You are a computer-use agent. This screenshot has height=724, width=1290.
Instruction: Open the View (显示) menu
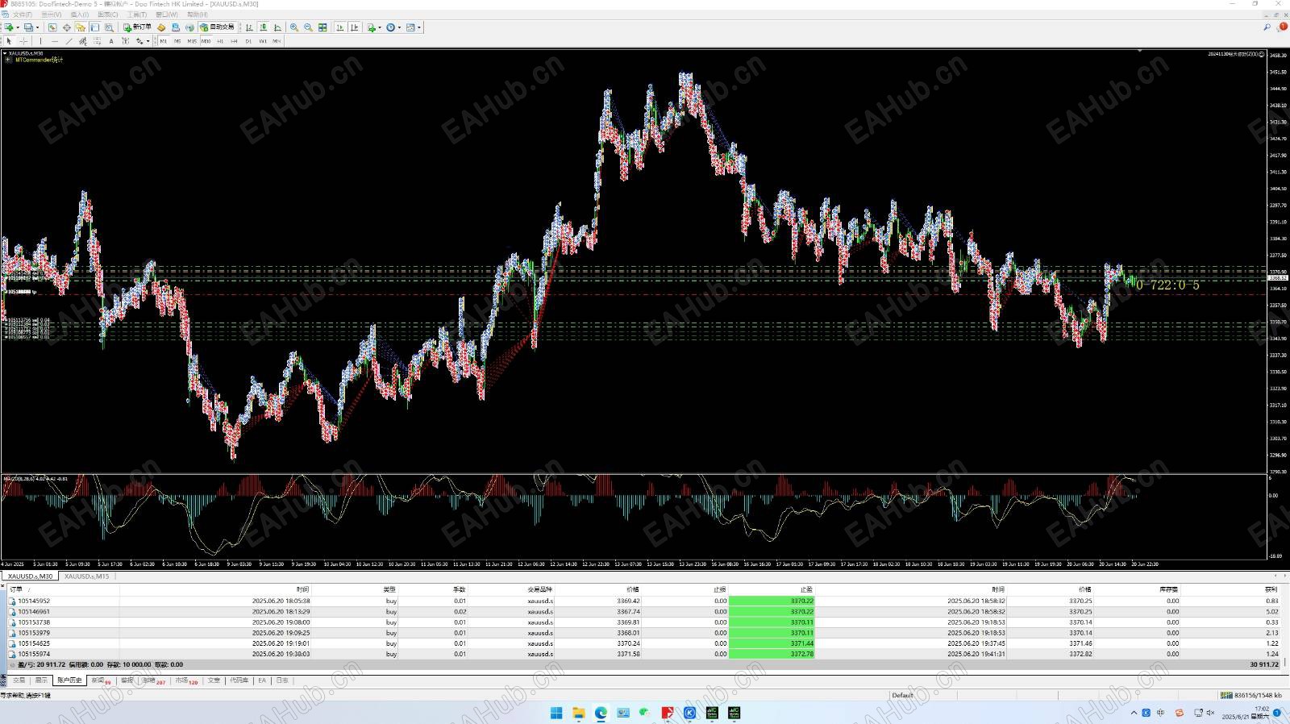pos(52,15)
